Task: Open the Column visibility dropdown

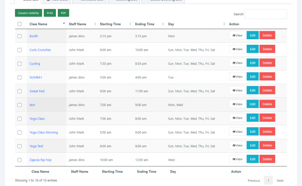Action: tap(29, 13)
